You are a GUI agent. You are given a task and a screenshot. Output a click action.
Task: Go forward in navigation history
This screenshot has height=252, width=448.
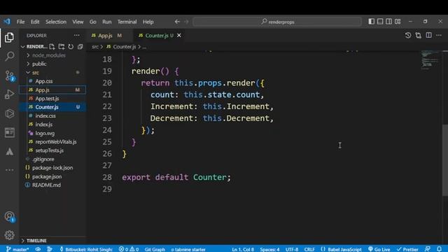[186, 22]
